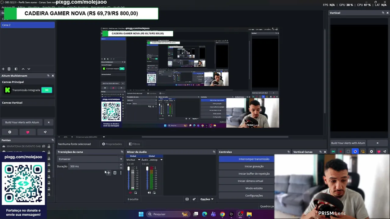Open the Esmaecer transition dropdown
The image size is (390, 219).
(x=90, y=159)
